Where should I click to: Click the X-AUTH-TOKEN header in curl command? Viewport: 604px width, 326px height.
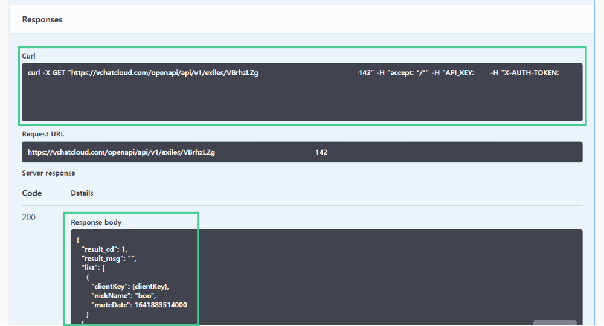[530, 73]
